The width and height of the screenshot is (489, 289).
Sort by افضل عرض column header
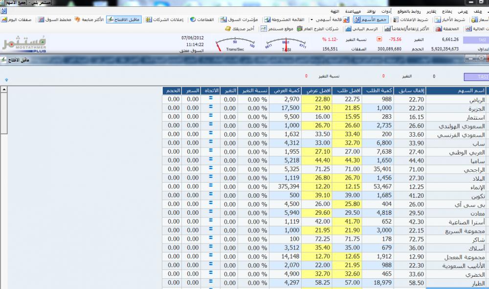[317, 91]
